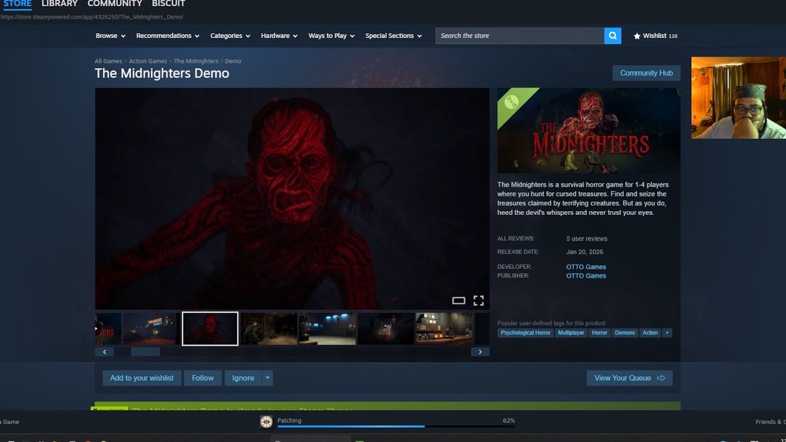The width and height of the screenshot is (786, 442).
Task: Select the Midnighters logo video thumbnail
Action: tap(108, 328)
